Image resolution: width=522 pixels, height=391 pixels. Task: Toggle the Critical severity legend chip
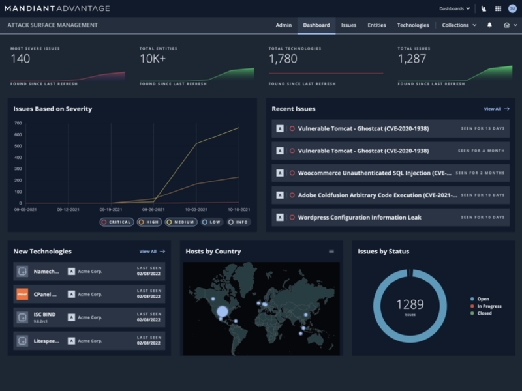click(x=117, y=222)
